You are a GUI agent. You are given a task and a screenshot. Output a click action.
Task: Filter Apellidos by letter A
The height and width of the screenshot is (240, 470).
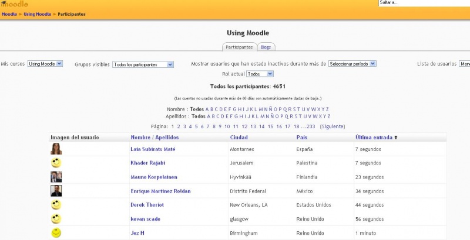(209, 116)
